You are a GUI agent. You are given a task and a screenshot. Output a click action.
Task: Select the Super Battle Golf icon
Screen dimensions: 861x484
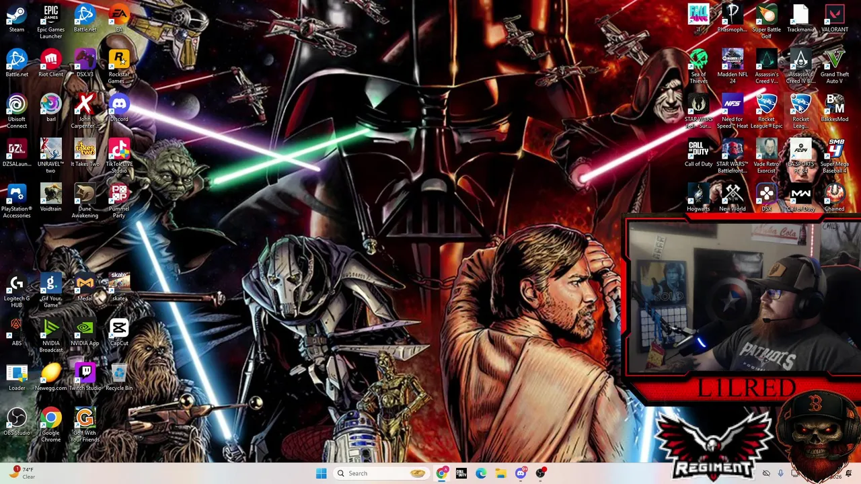[767, 22]
